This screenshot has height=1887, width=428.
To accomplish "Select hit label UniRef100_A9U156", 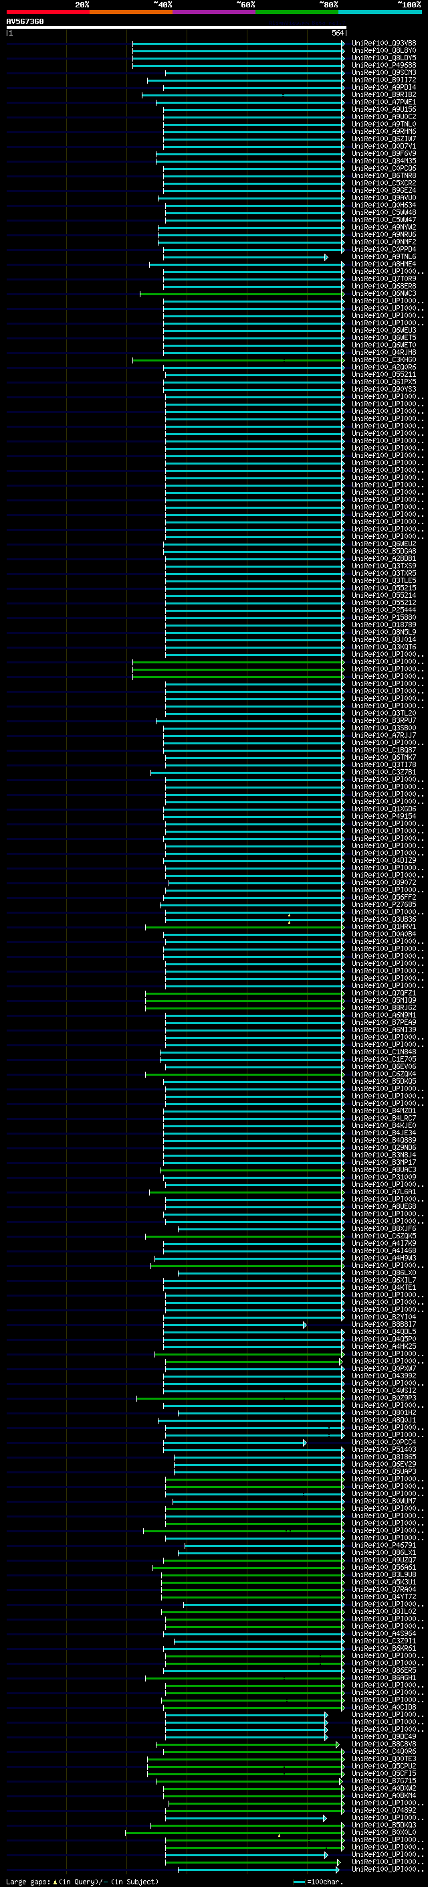I will 384,109.
